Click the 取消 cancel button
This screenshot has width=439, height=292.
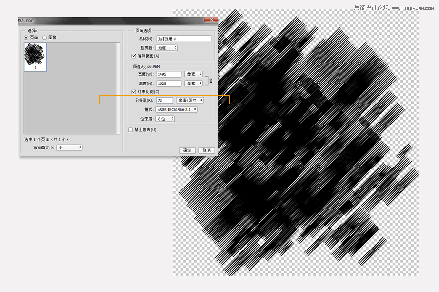tap(207, 150)
